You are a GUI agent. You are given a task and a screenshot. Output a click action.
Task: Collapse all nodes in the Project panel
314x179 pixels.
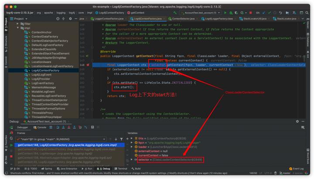click(63, 19)
